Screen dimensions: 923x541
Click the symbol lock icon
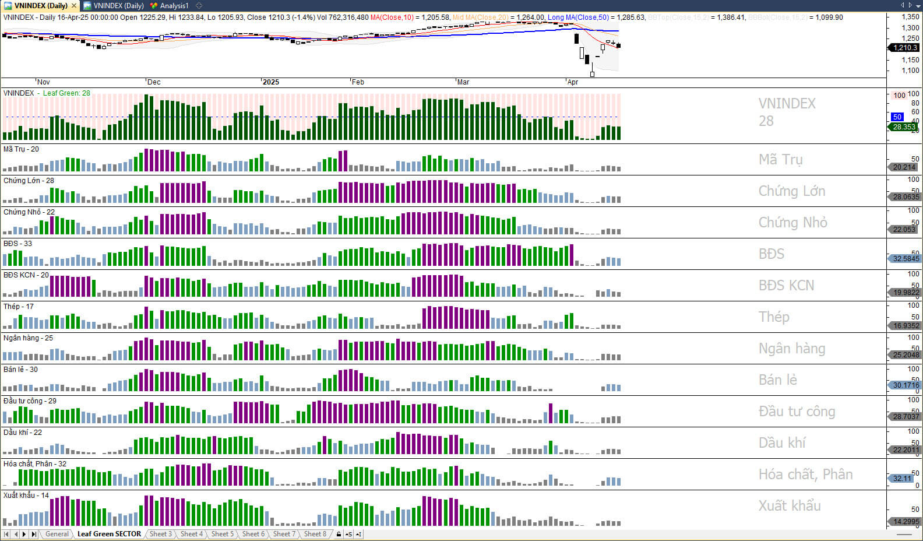pyautogui.click(x=339, y=534)
